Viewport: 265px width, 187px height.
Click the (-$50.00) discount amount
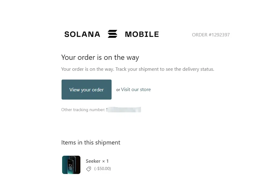coord(102,168)
